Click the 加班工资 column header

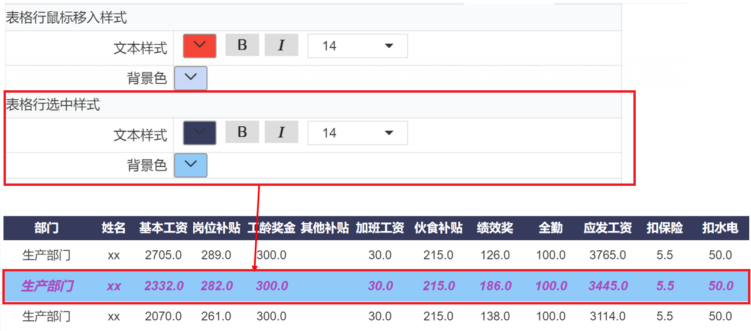[x=380, y=228]
